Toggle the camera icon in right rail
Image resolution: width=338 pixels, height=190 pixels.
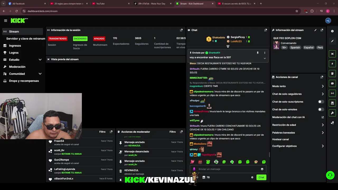pos(332,103)
